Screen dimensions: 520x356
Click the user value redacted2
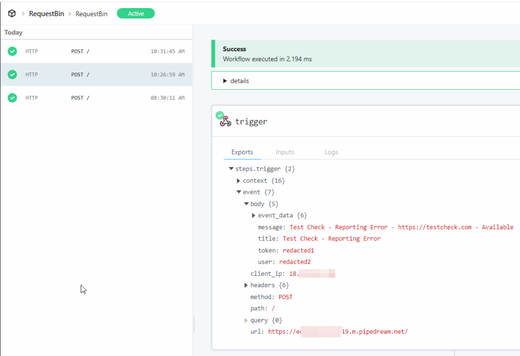[x=295, y=262]
